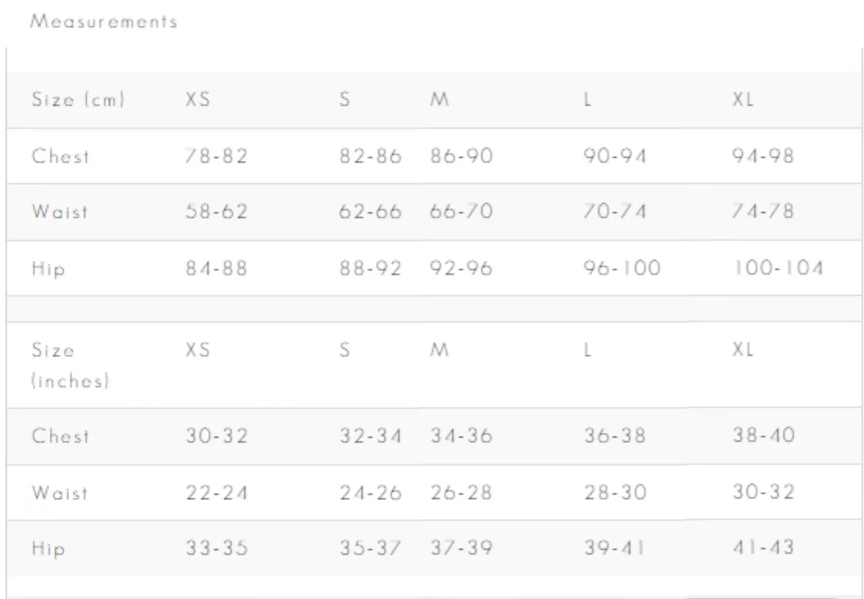This screenshot has height=599, width=864.
Task: Click the XS column header in cm table
Action: point(198,99)
